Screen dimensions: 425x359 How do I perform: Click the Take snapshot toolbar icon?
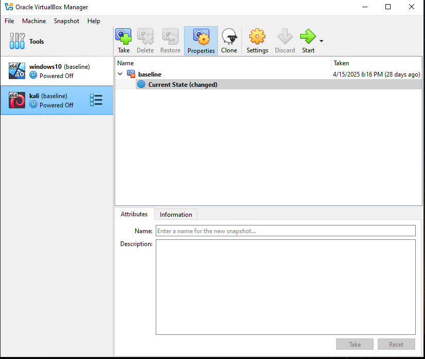click(123, 41)
